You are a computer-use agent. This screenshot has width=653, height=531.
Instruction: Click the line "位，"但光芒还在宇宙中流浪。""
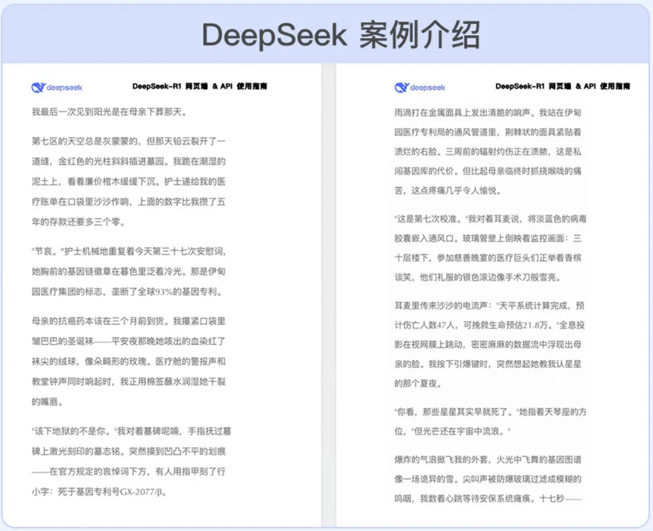[453, 431]
